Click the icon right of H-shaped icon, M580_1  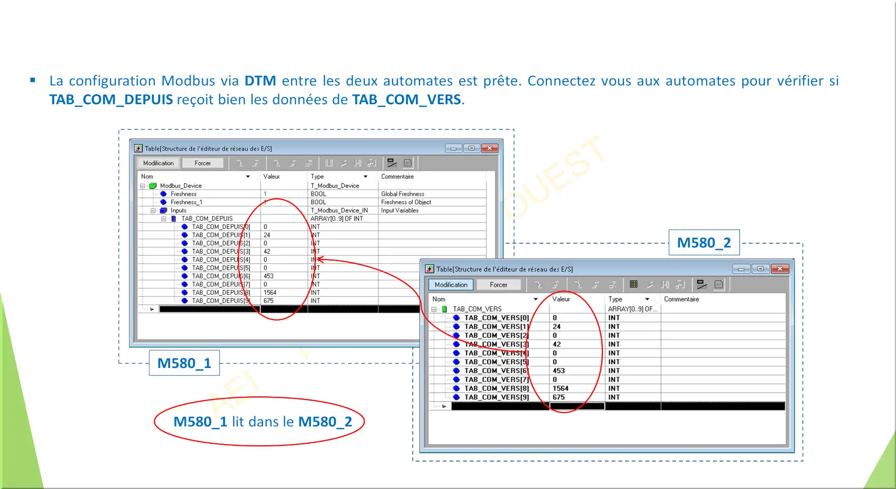point(372,163)
